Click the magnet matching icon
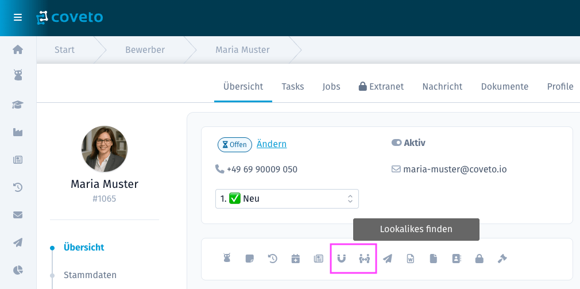Viewport: 580px width, 289px height. point(342,259)
